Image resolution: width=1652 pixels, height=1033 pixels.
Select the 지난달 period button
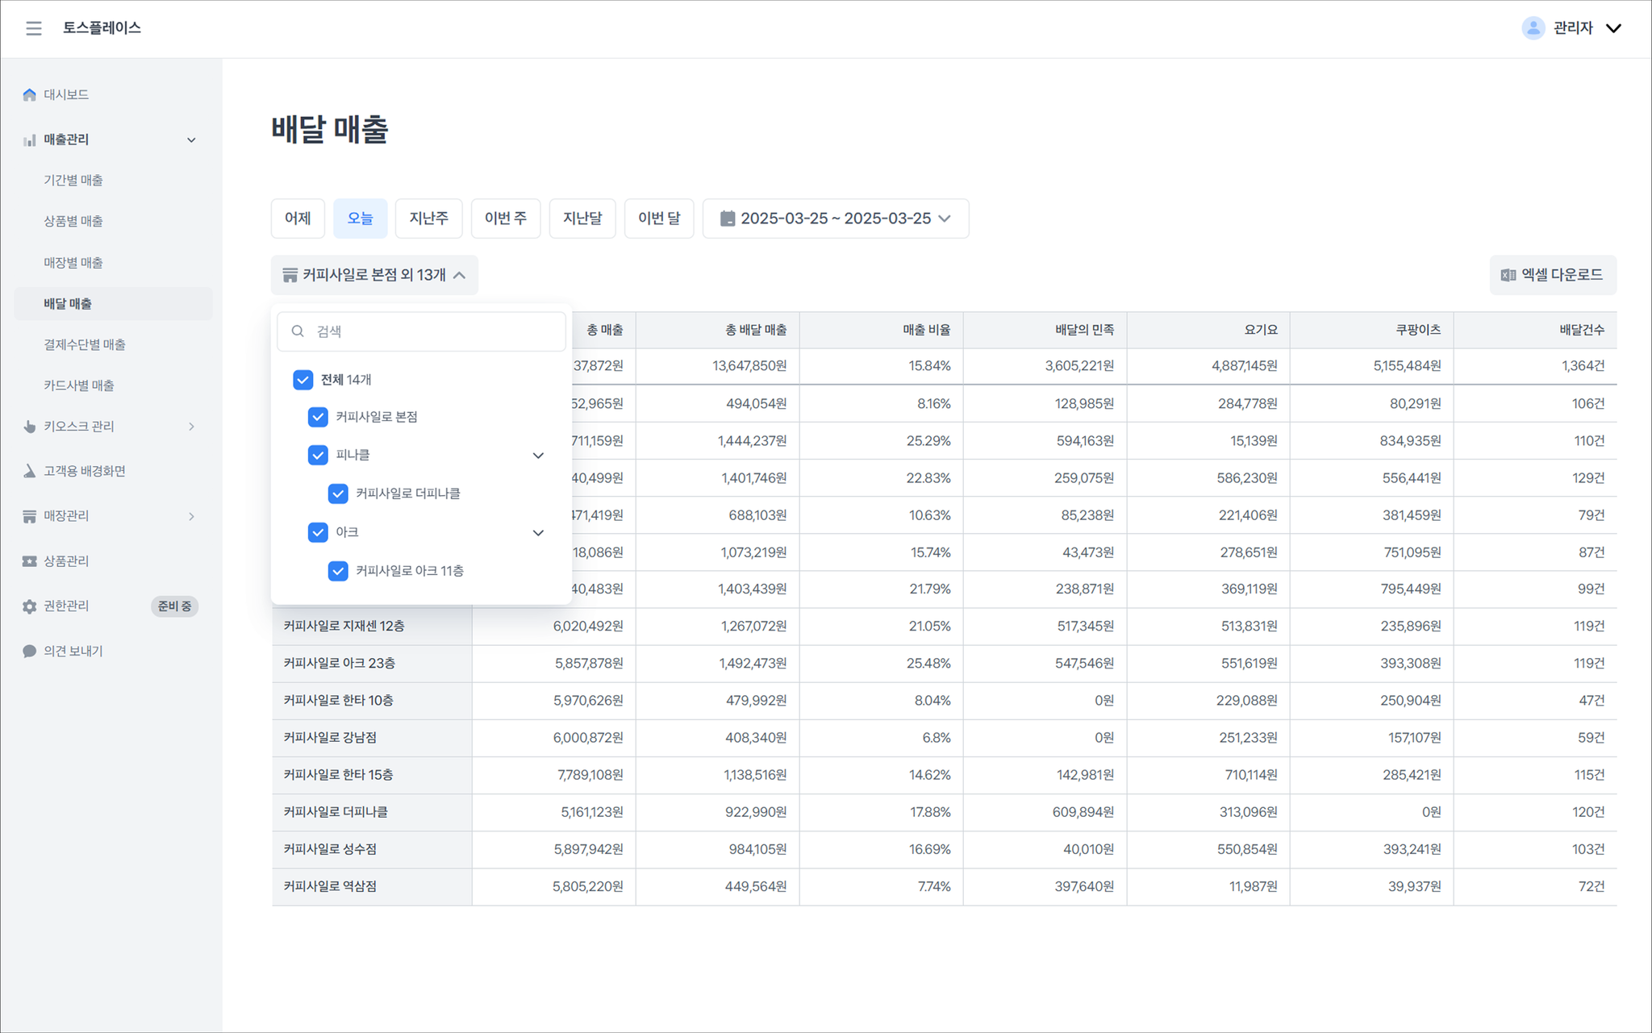(582, 219)
